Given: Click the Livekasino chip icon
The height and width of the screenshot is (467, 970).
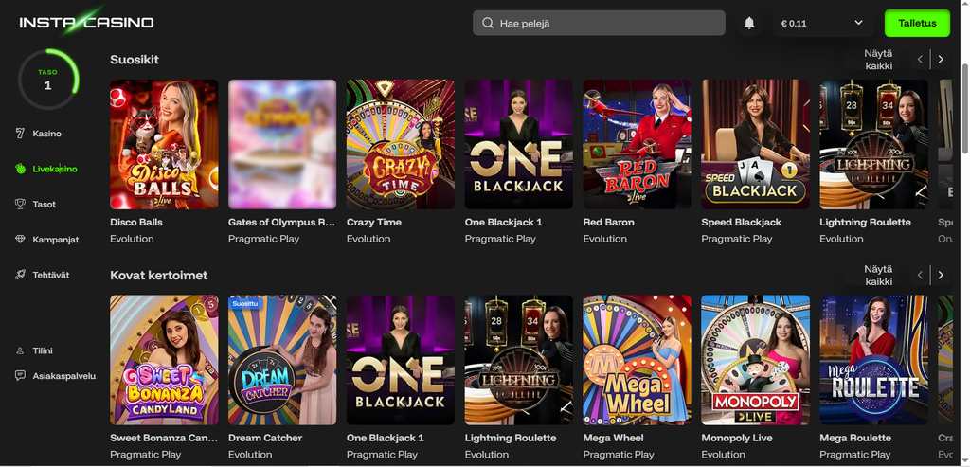Looking at the screenshot, I should coord(21,169).
